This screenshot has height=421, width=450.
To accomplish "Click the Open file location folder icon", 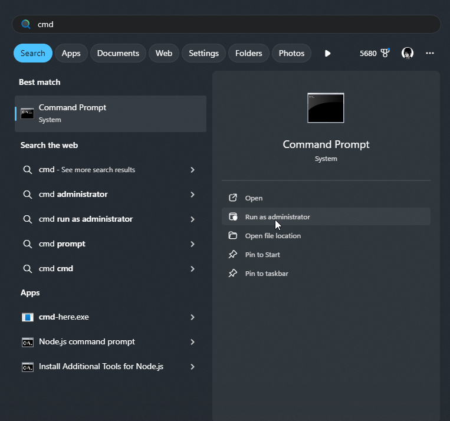I will pyautogui.click(x=233, y=236).
